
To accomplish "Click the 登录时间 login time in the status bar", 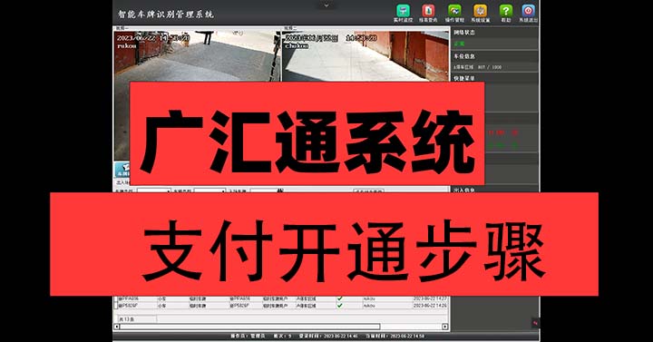I will 328,336.
